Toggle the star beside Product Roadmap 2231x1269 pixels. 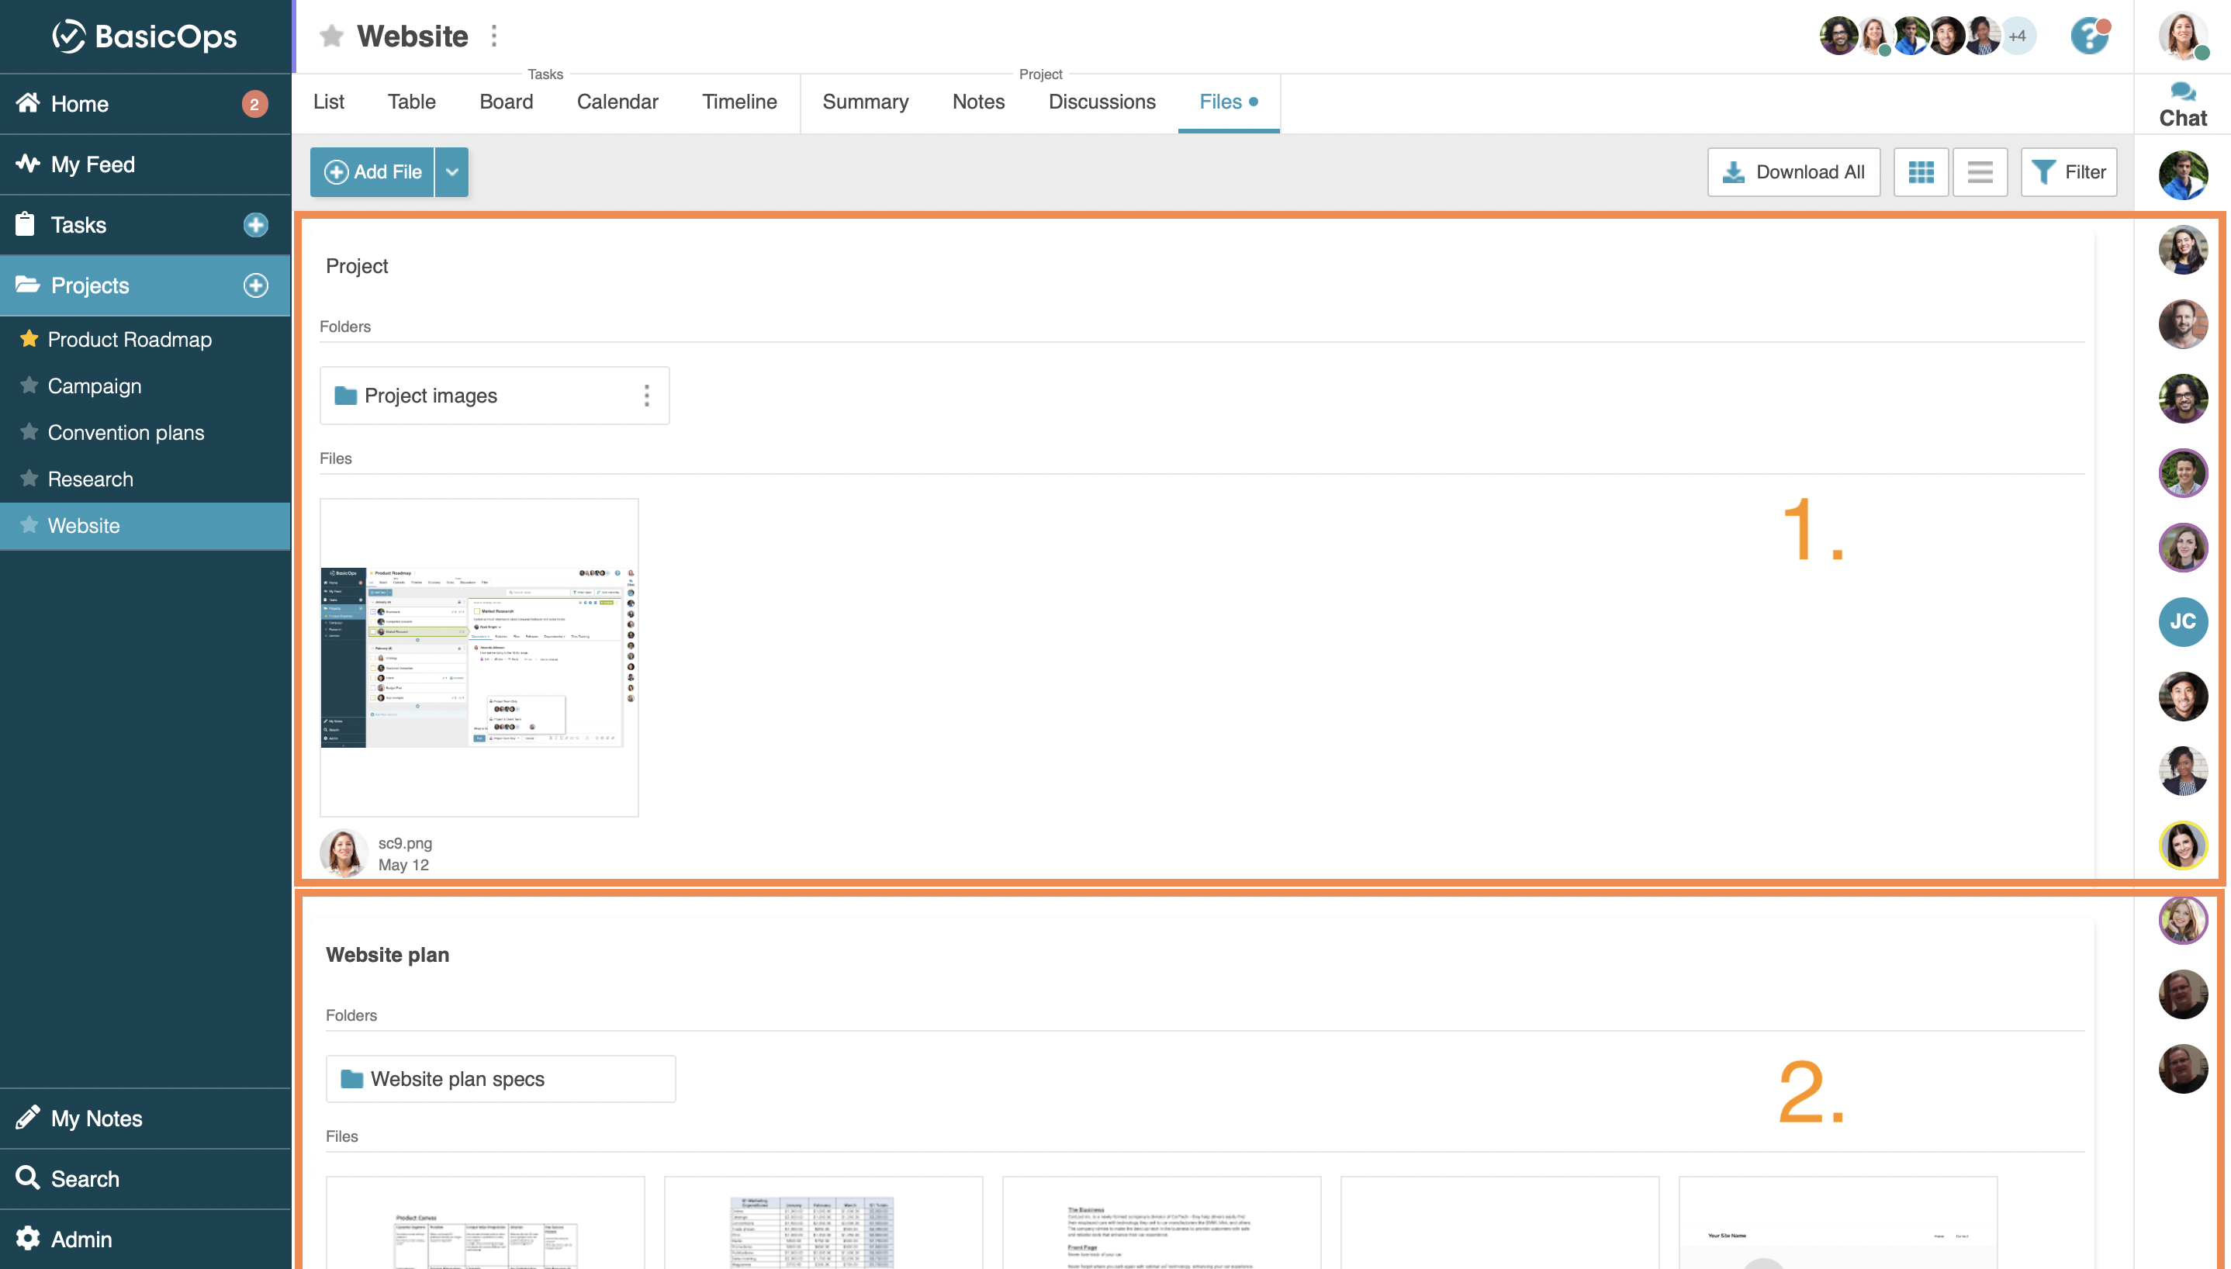29,338
